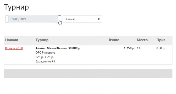Viewport: 176px width, 94px height.
Task: Click the narrow white box left of date
Action: 7,19
